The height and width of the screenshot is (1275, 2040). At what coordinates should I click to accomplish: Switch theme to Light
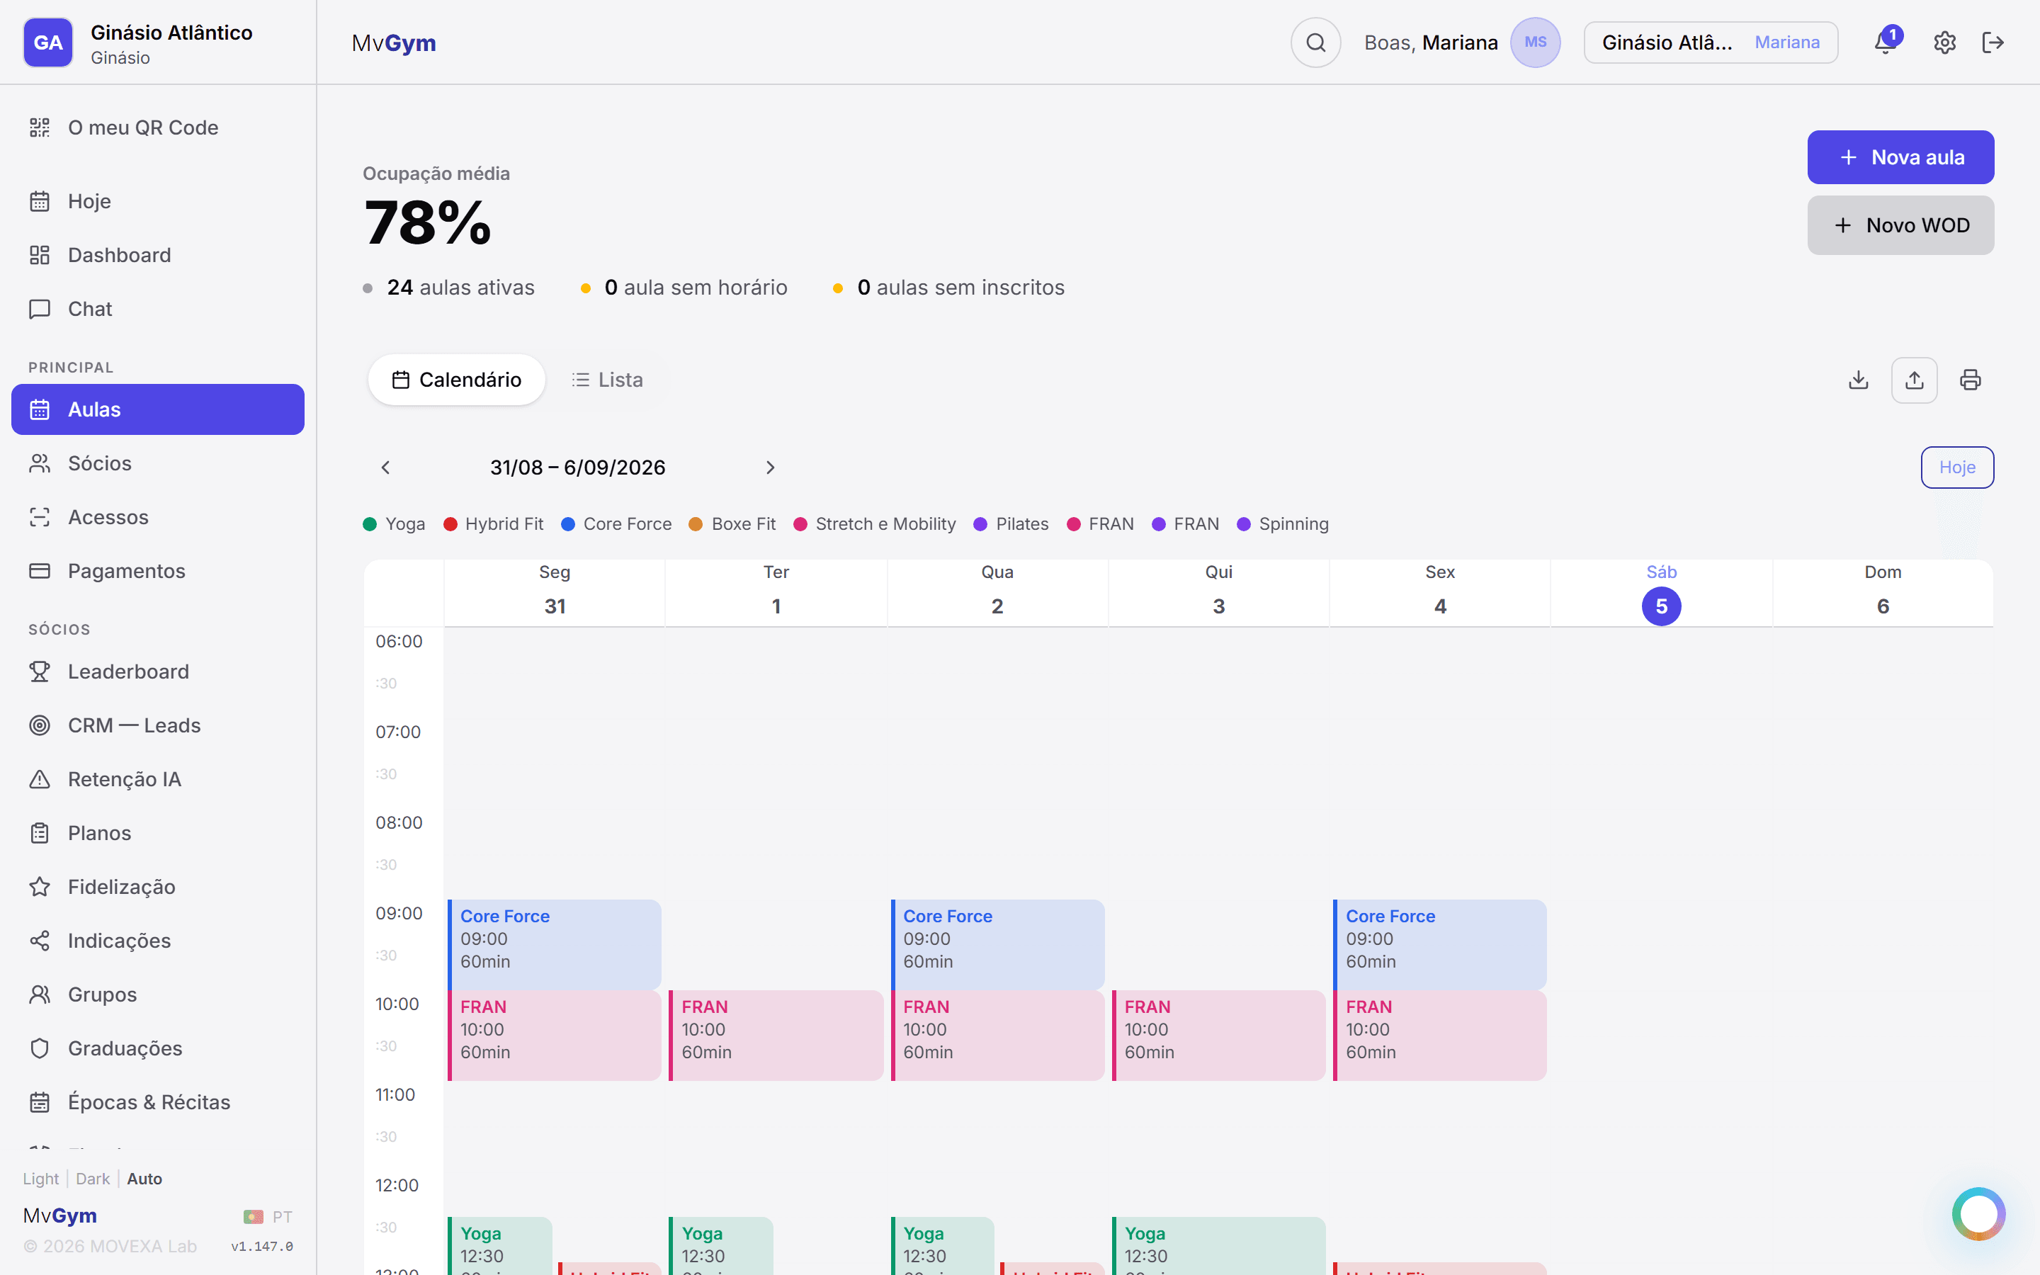pos(40,1179)
